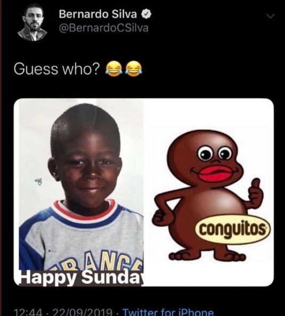This screenshot has height=316, width=285.
Task: Click the empty black area beside tweet text
Action: pos(211,69)
